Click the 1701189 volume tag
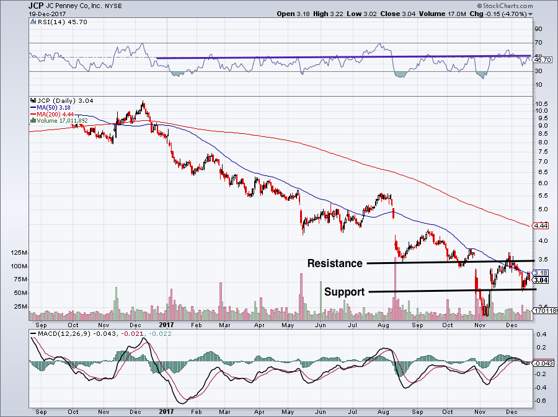558x417 pixels. point(546,311)
